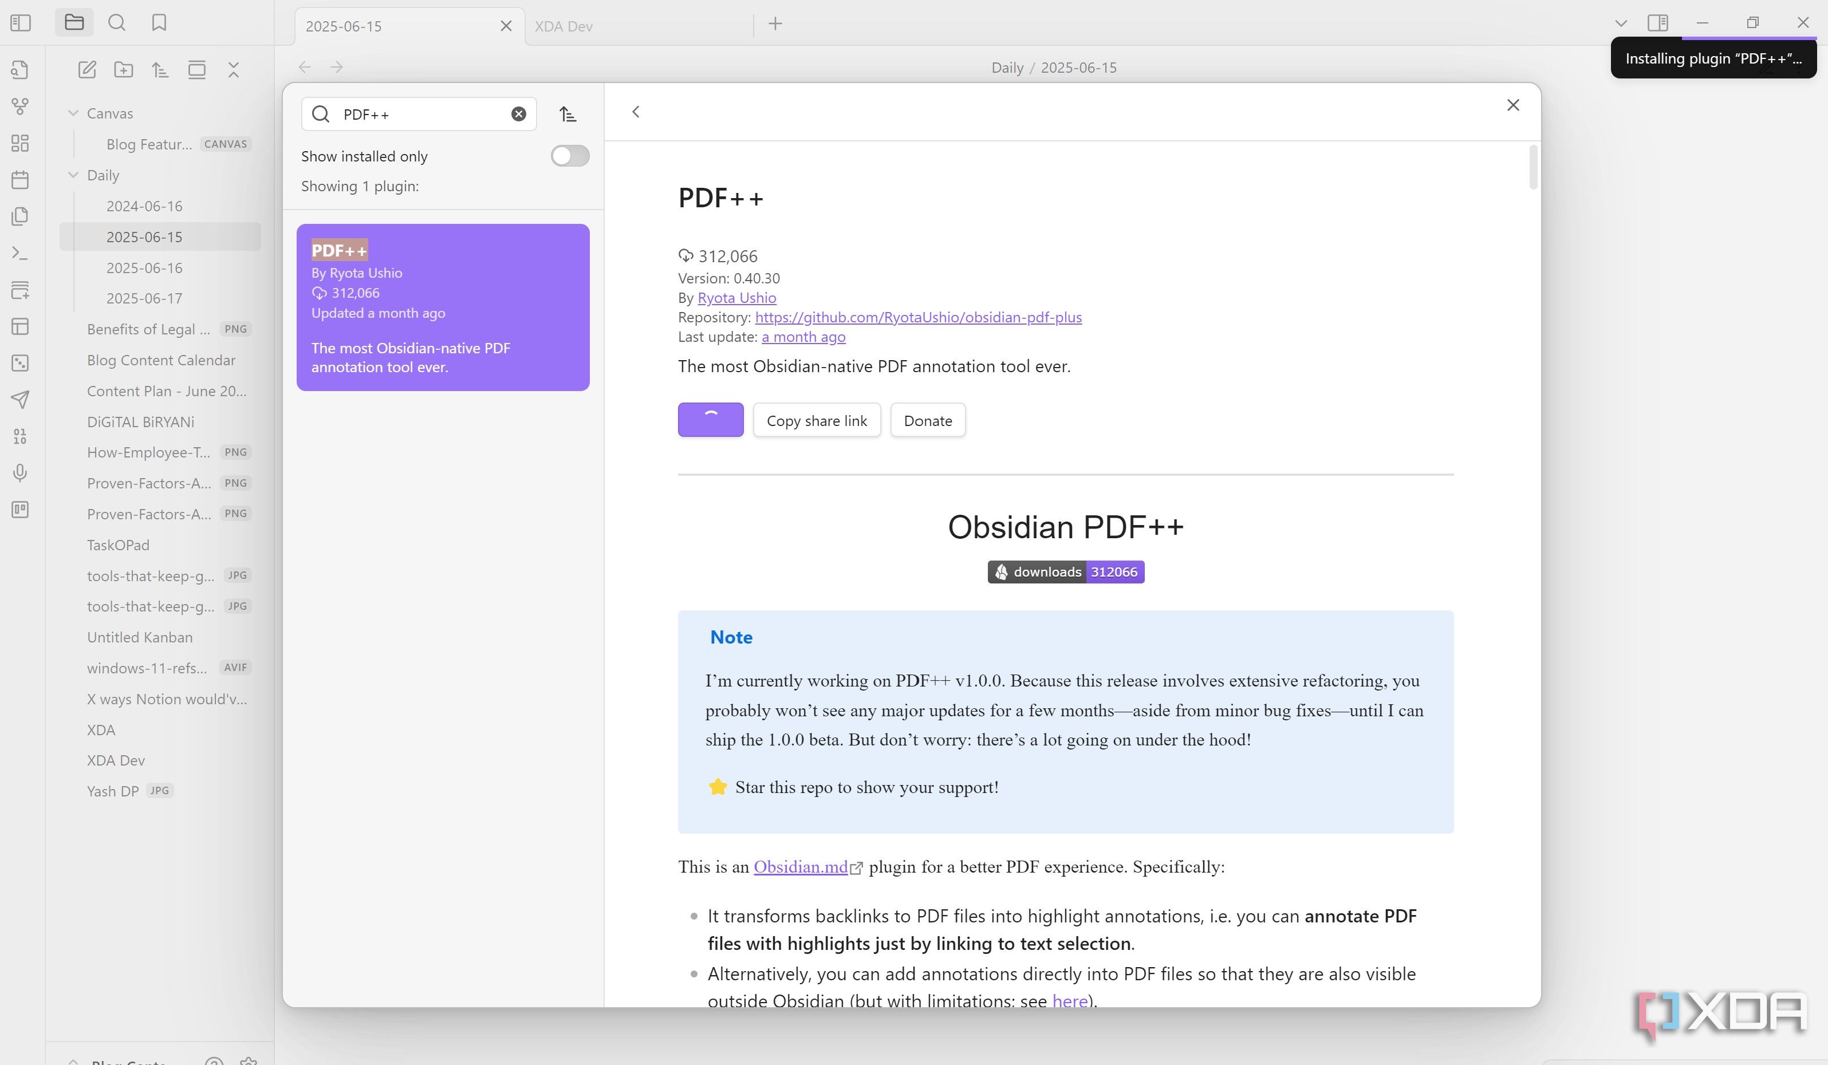Open windows-11-refs AVIF file
Screen dimensions: 1828x1065
tap(160, 668)
